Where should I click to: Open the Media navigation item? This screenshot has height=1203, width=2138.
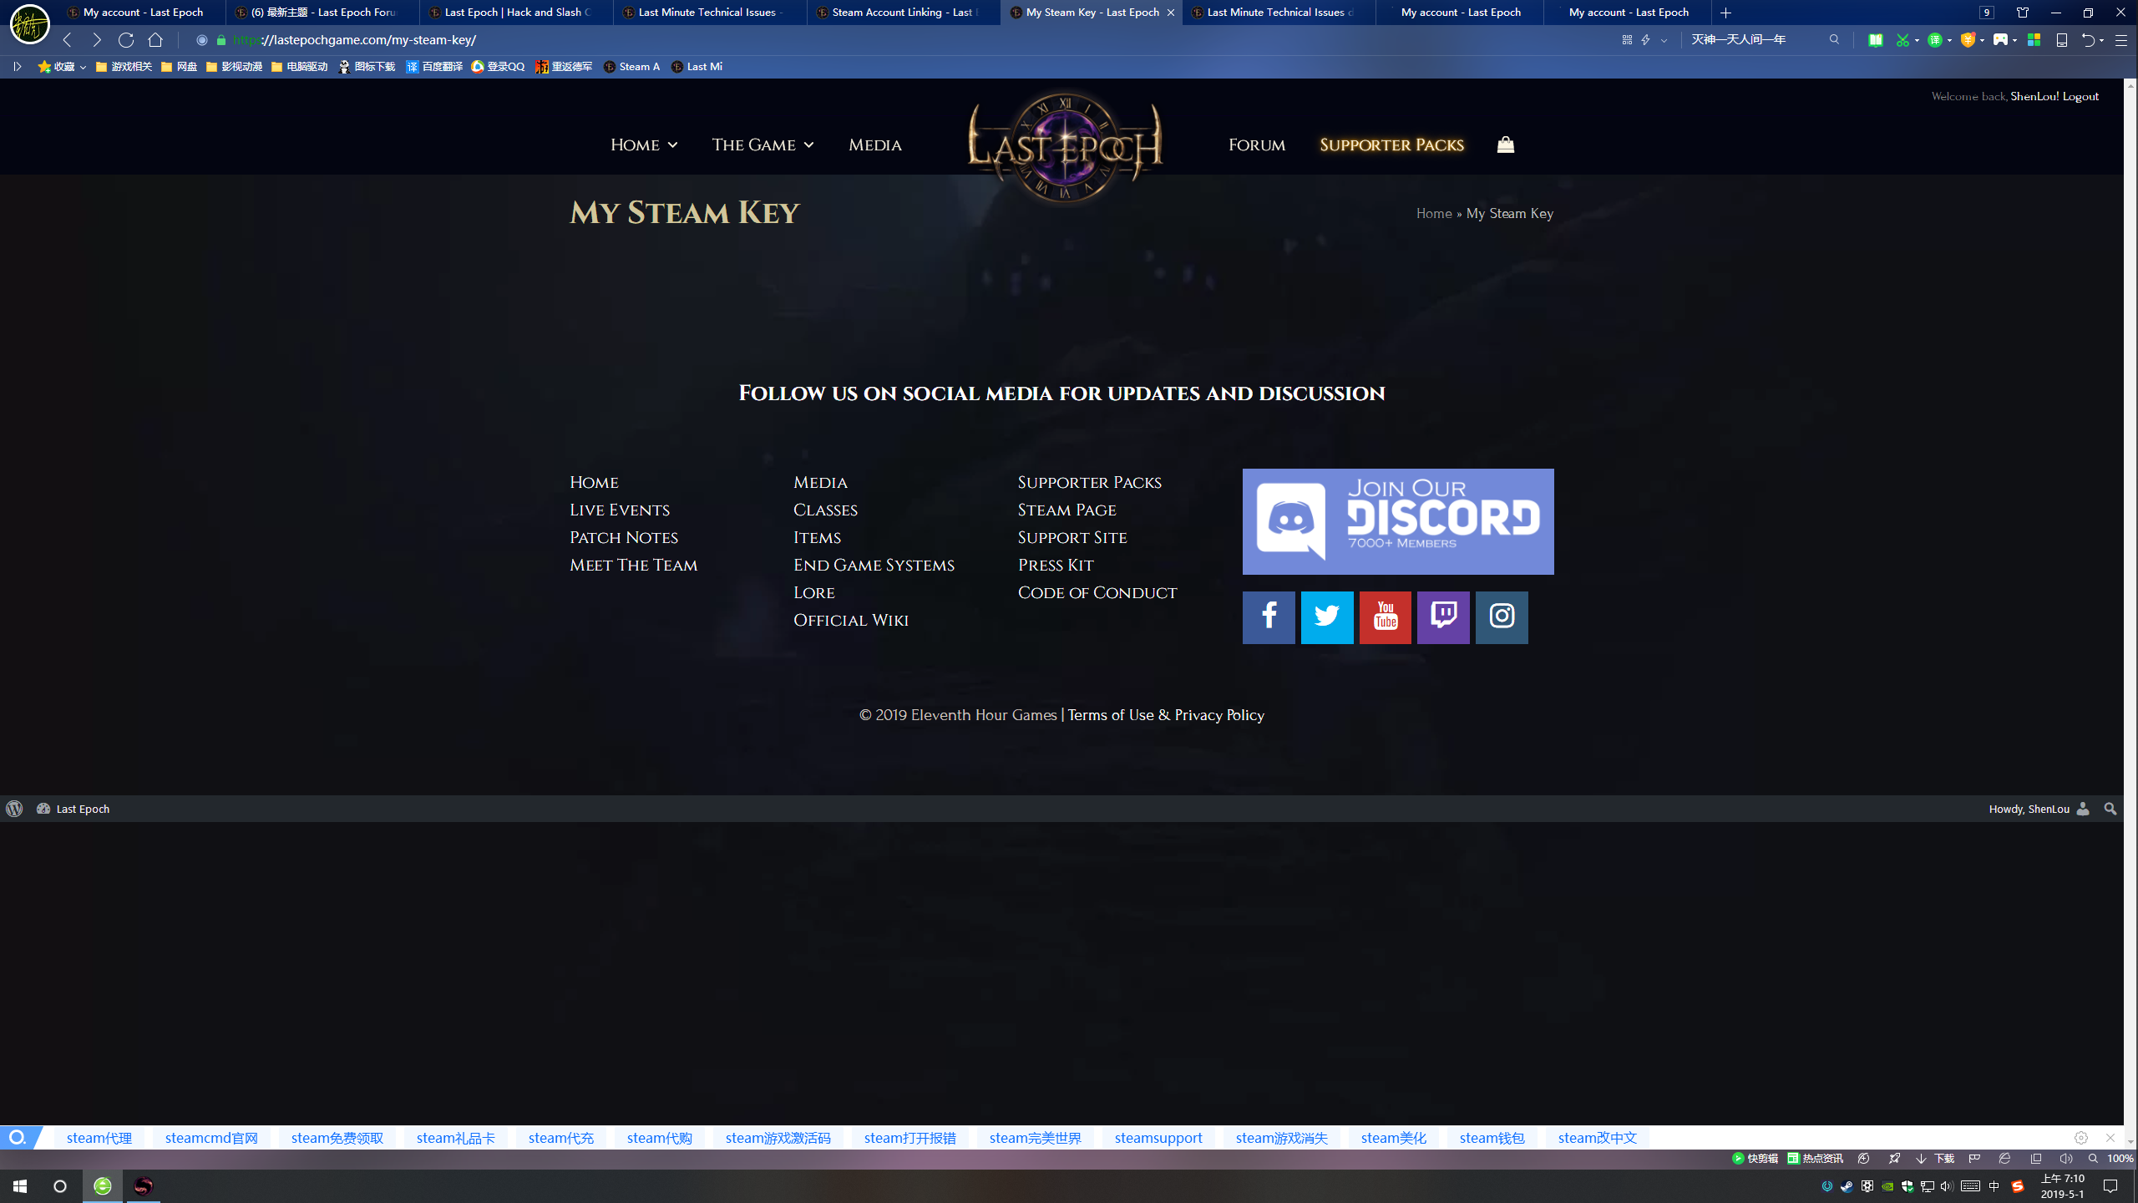(874, 145)
